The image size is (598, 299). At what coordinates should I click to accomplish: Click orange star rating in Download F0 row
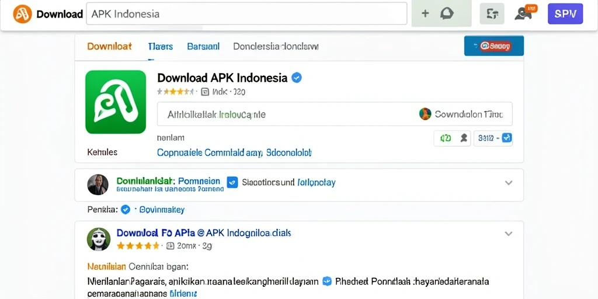pyautogui.click(x=138, y=246)
